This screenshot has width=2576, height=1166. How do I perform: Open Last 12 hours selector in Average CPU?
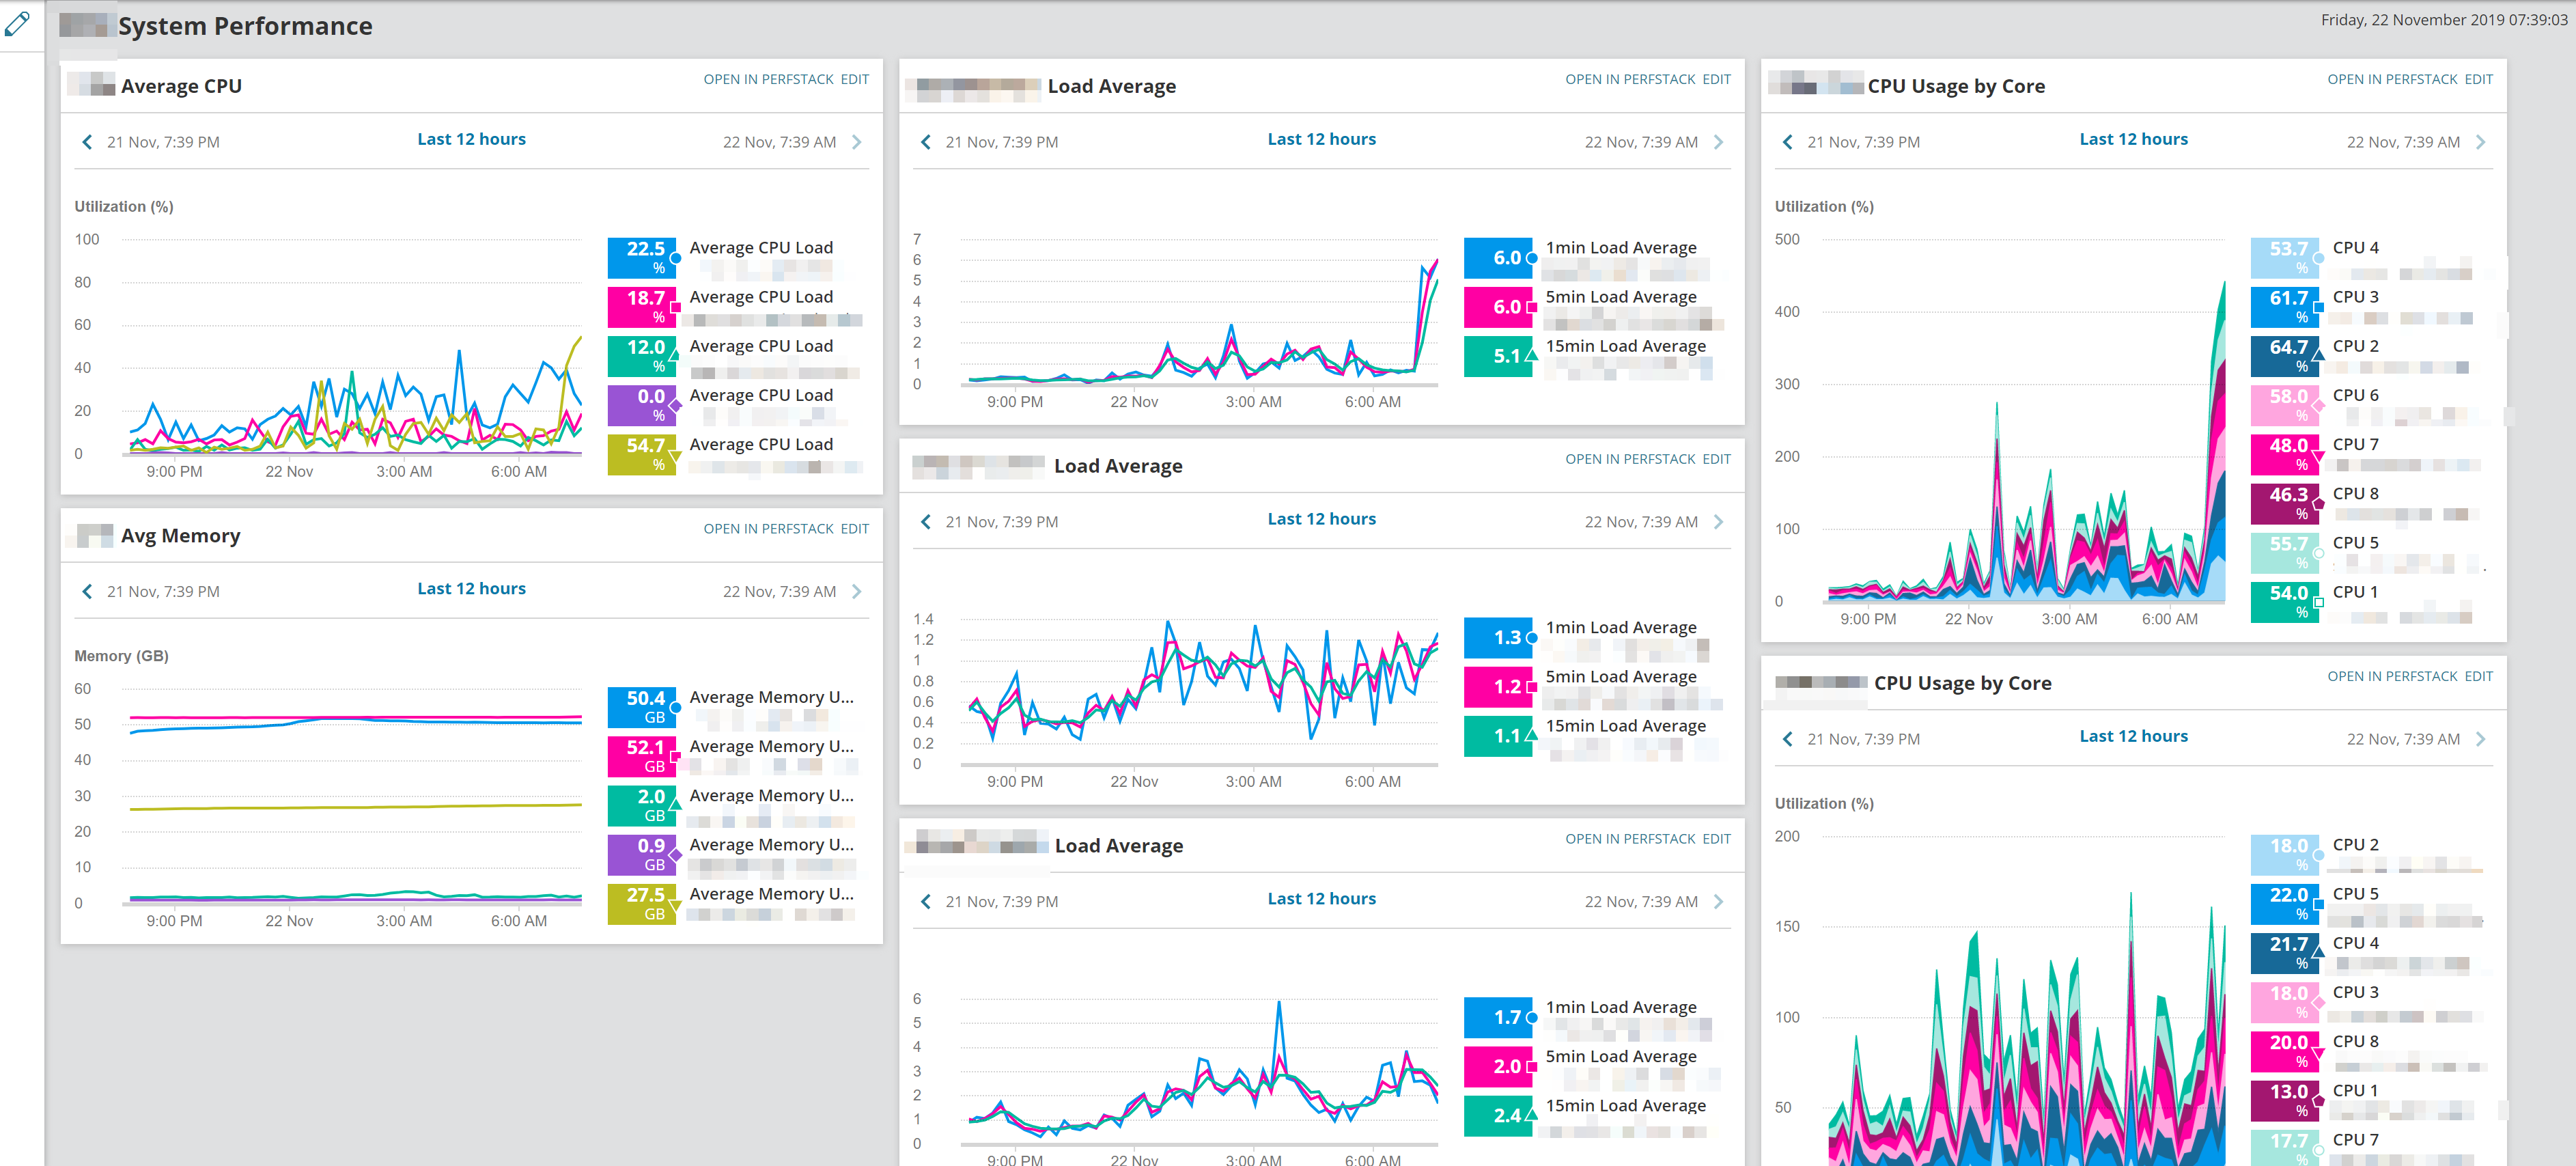click(x=471, y=139)
